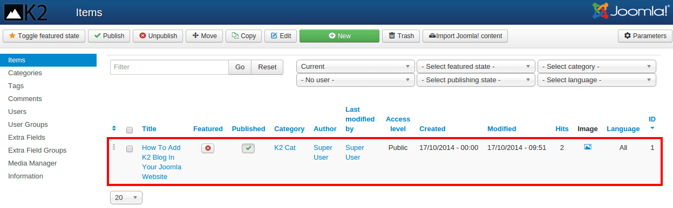
Task: Click the Go filter button
Action: pyautogui.click(x=240, y=67)
